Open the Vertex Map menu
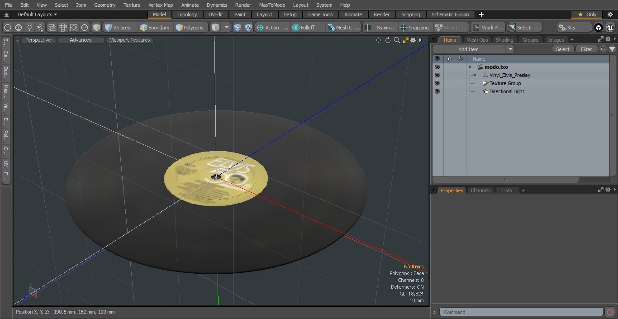 pyautogui.click(x=161, y=5)
